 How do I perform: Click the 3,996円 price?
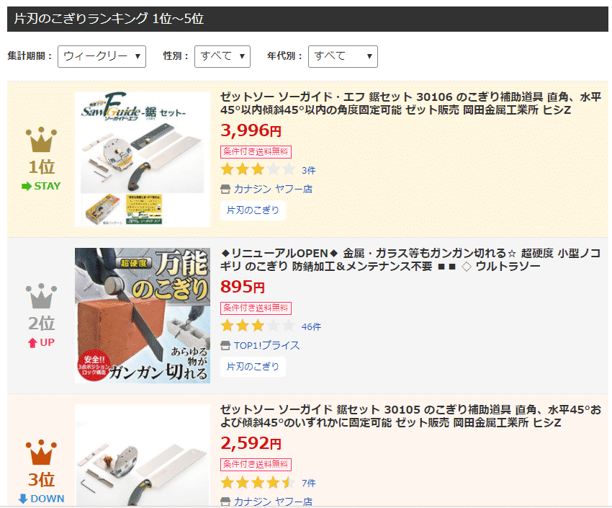tap(251, 130)
